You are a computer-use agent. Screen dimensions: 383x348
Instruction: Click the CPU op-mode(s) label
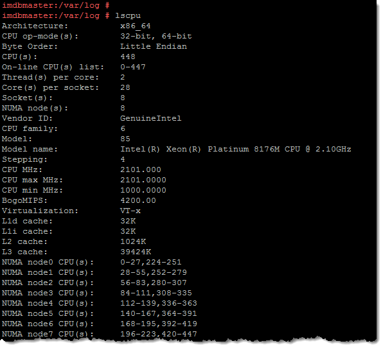pos(40,37)
